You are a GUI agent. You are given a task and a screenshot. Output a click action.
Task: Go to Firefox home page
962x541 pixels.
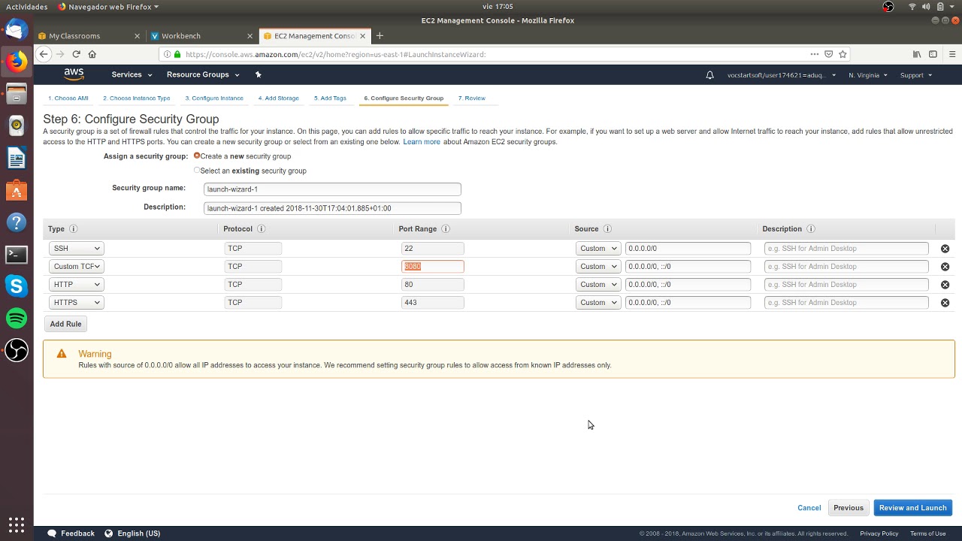[x=92, y=54]
